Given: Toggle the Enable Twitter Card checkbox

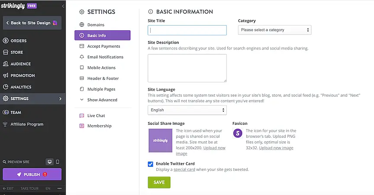Looking at the screenshot, I should pos(151,164).
